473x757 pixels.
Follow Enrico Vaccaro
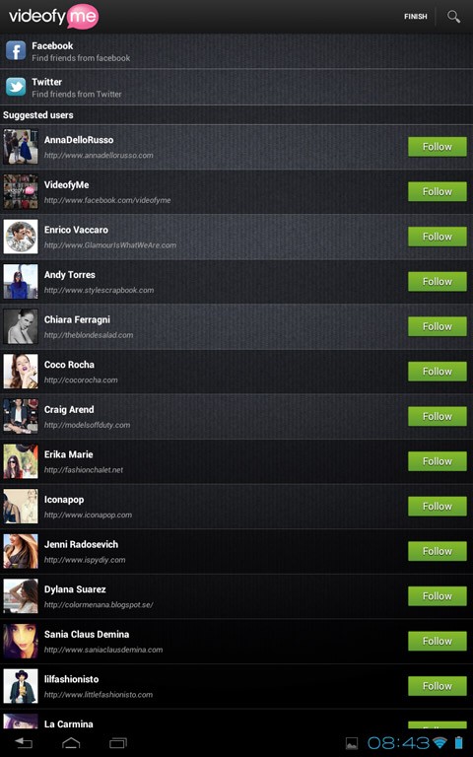pos(438,237)
